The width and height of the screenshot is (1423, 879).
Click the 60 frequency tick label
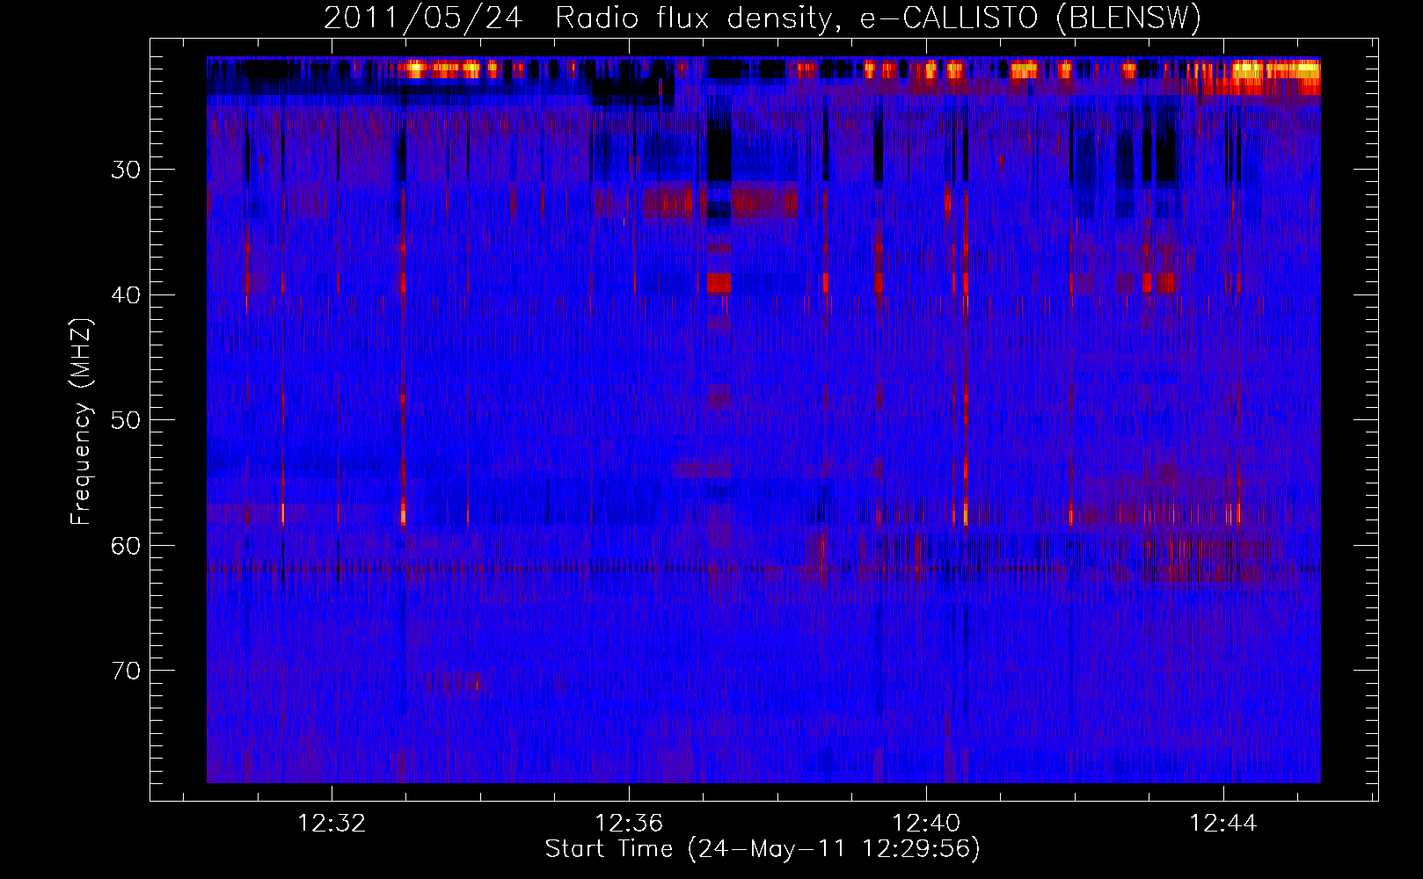click(126, 545)
